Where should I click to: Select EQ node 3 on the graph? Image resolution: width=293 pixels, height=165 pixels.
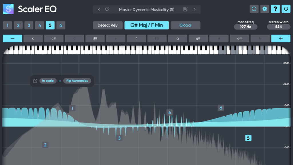(x=119, y=138)
